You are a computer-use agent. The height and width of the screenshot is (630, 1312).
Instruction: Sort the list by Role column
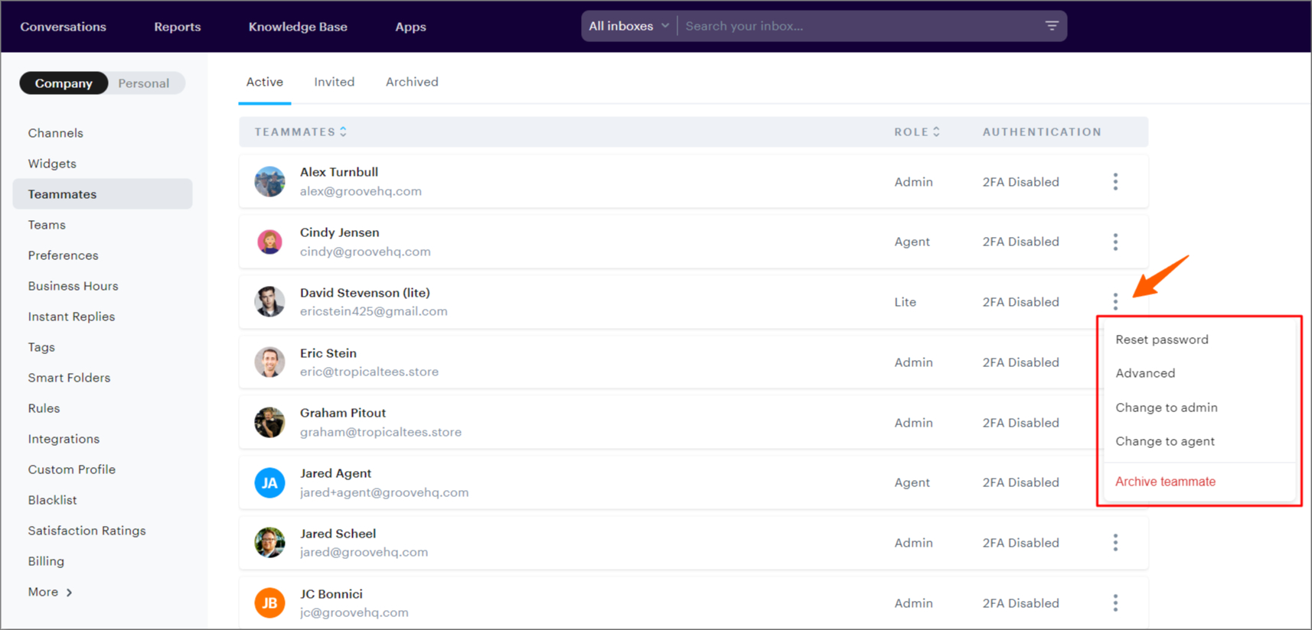(x=917, y=132)
